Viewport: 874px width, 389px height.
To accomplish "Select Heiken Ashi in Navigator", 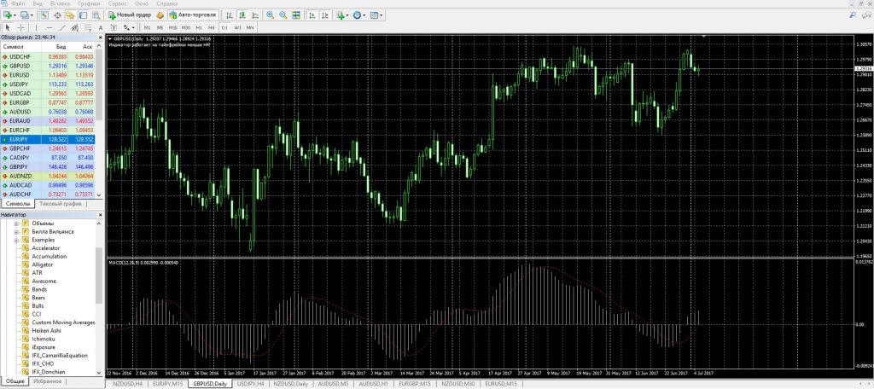I will coord(46,330).
